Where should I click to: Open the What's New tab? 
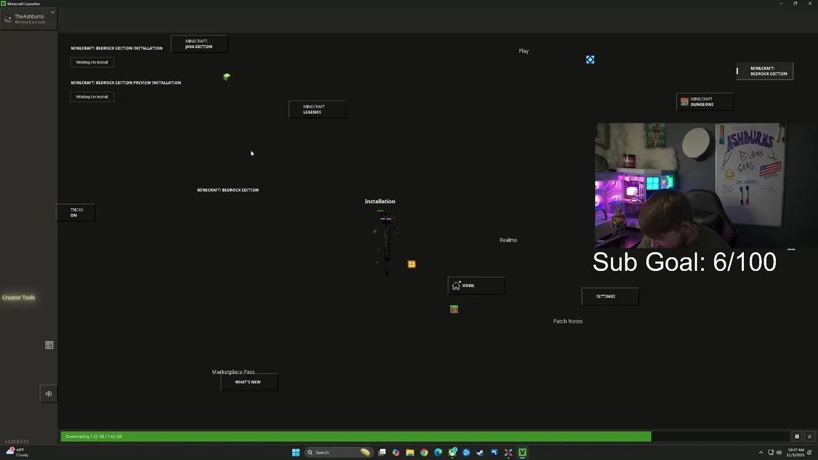click(x=249, y=382)
